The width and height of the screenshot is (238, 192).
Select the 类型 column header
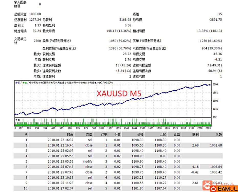point(89,134)
